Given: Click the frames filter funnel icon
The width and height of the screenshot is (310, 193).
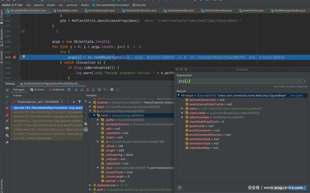Looking at the screenshot, I should 80,102.
